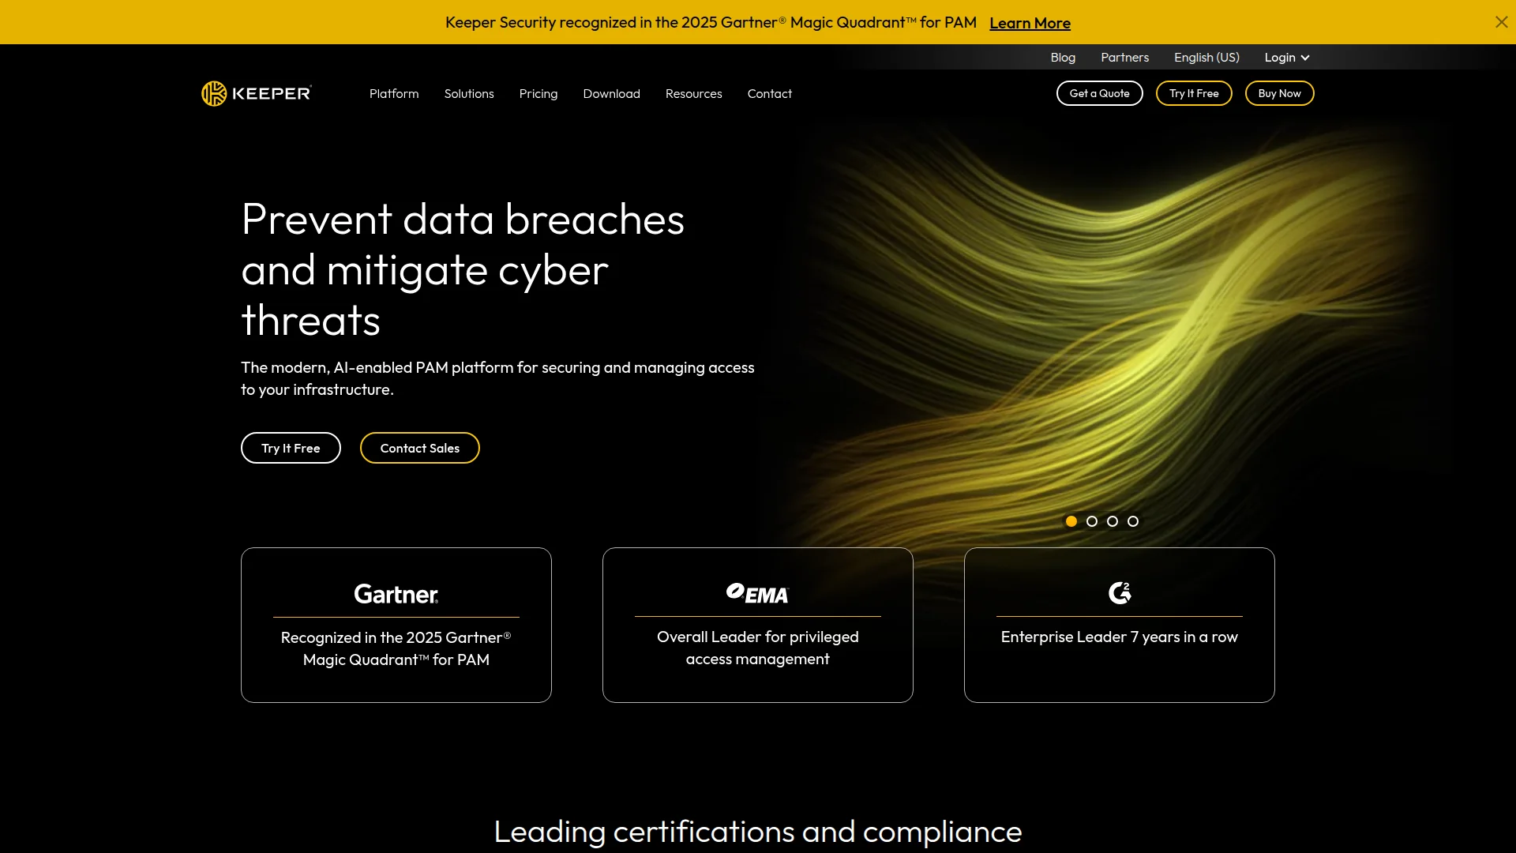Jump to the fourth carousel slide dot
The image size is (1516, 853).
(1133, 521)
